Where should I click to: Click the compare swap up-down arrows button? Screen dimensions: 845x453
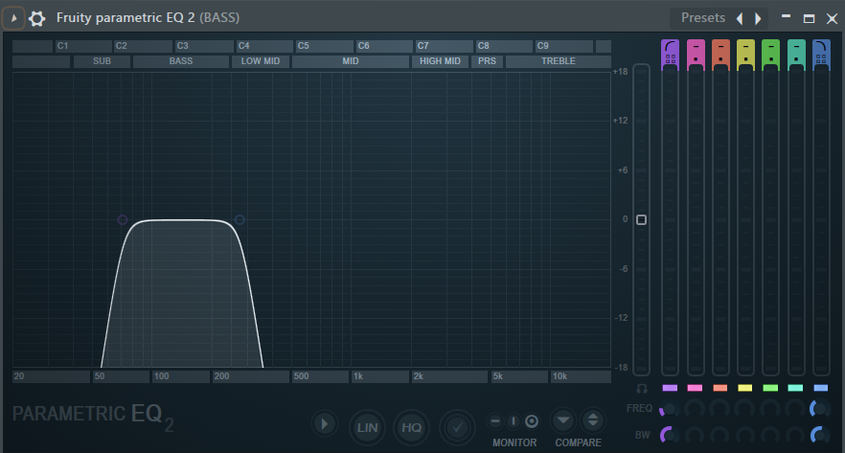coord(593,420)
